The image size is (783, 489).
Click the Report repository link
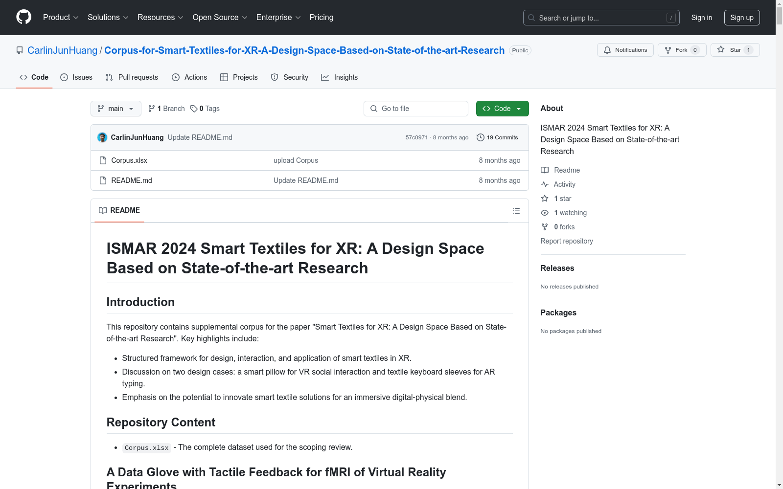coord(567,241)
